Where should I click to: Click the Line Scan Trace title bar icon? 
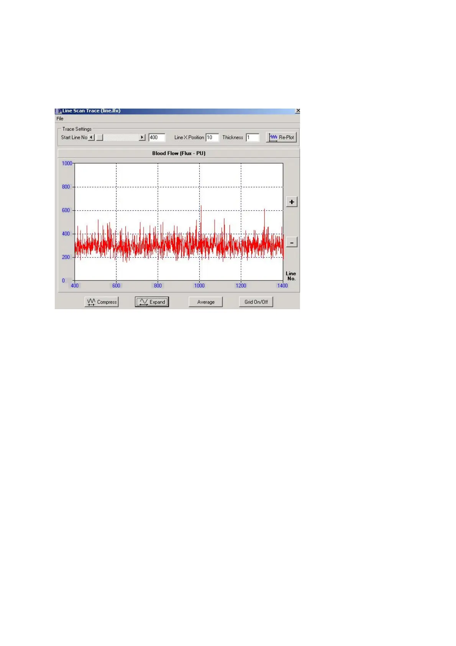coord(59,111)
